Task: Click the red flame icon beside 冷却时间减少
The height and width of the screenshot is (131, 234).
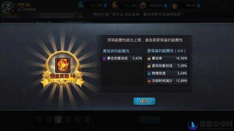Action: coord(149,81)
